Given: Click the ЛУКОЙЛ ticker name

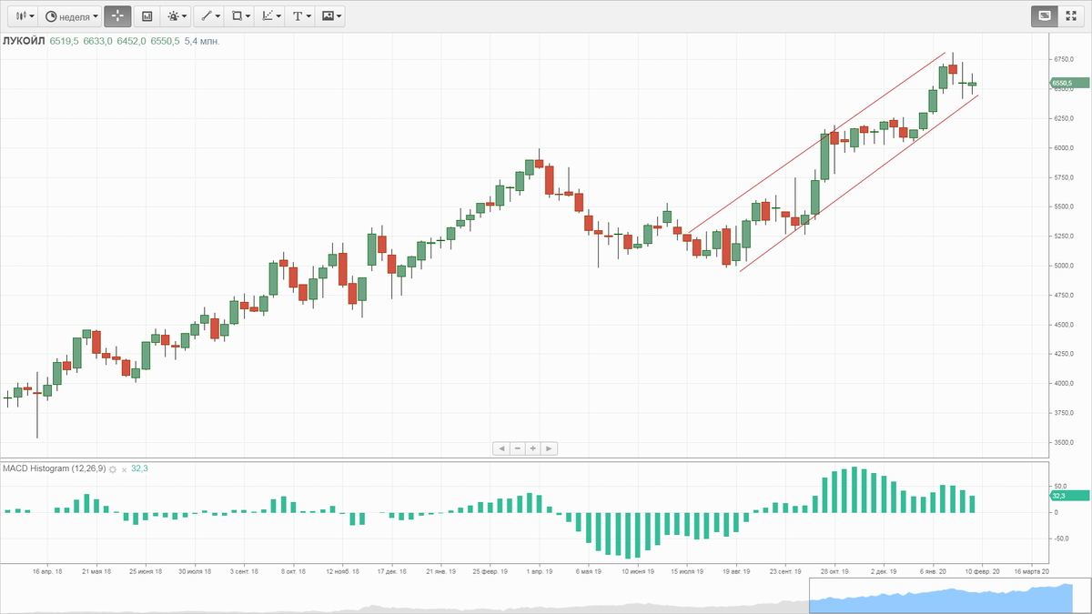Looking at the screenshot, I should click(25, 42).
